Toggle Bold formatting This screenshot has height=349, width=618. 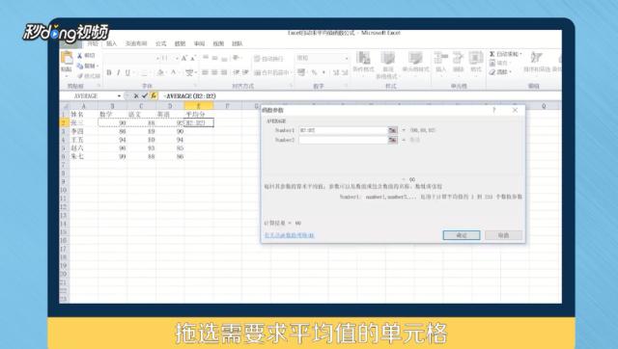coord(109,73)
